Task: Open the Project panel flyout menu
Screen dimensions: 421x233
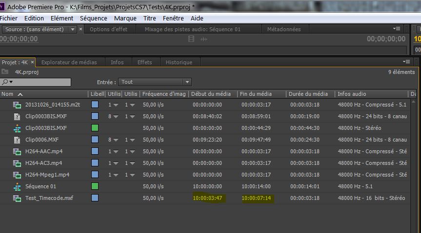Action: tap(406, 62)
